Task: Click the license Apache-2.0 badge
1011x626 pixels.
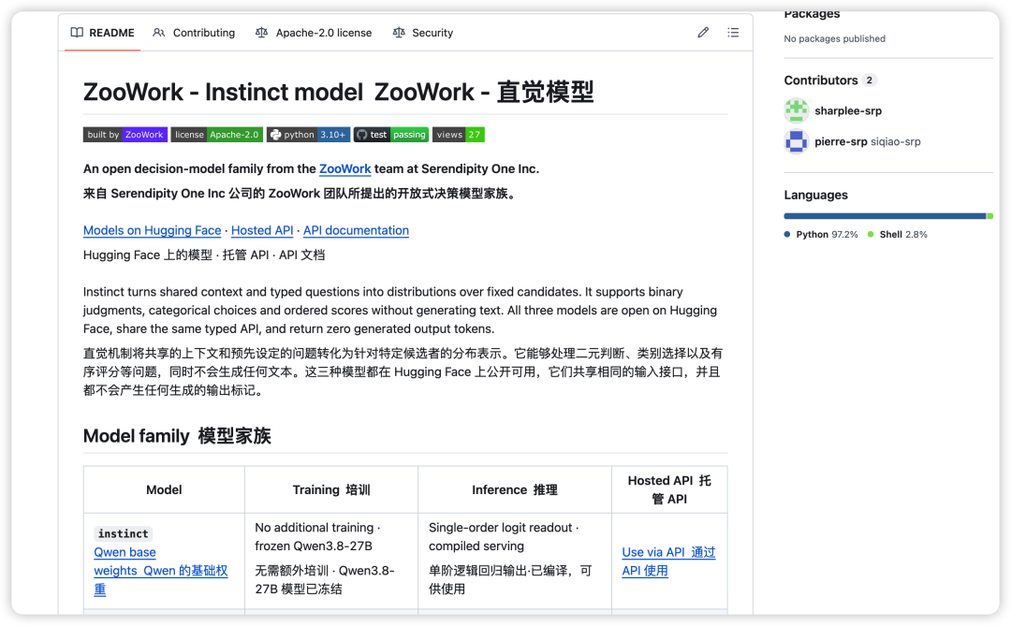Action: (x=216, y=134)
